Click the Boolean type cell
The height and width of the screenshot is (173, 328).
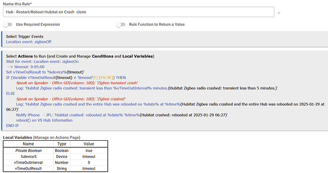[x=62, y=151]
